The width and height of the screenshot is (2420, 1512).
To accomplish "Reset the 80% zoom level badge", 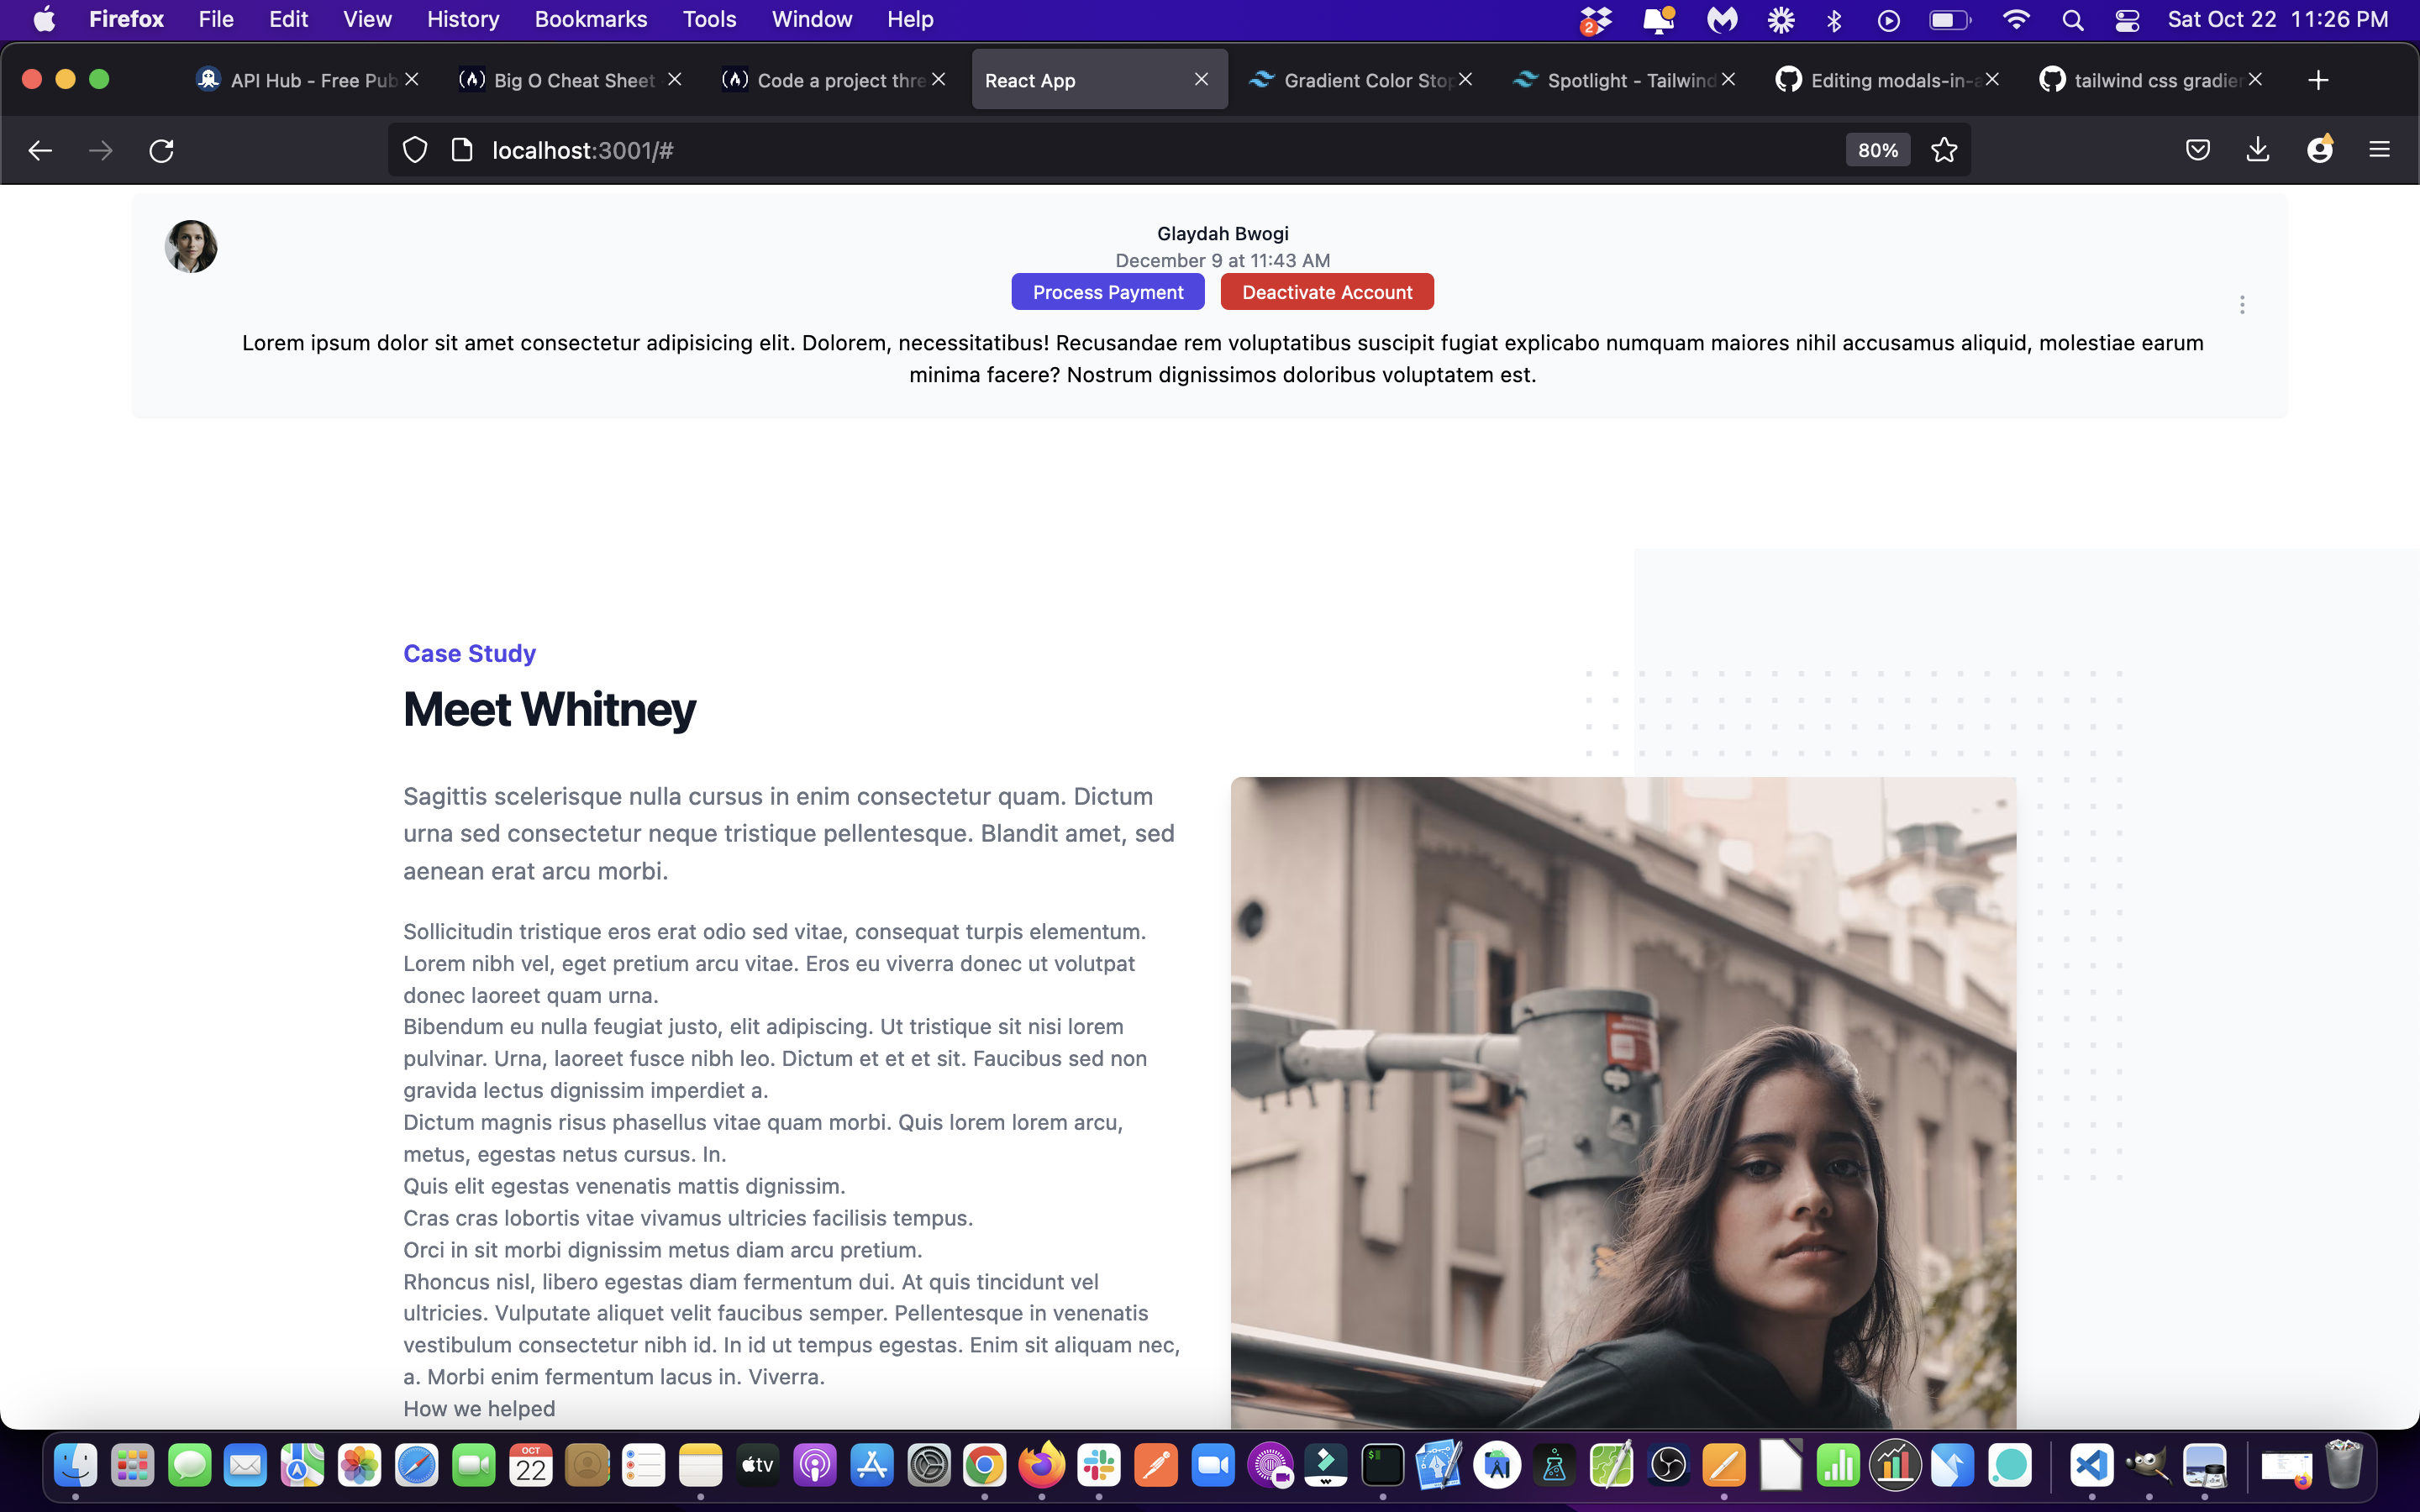I will 1877,150.
